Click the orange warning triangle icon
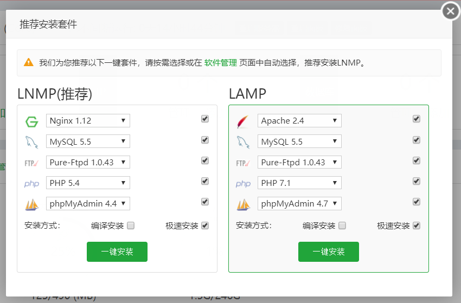 click(x=29, y=62)
